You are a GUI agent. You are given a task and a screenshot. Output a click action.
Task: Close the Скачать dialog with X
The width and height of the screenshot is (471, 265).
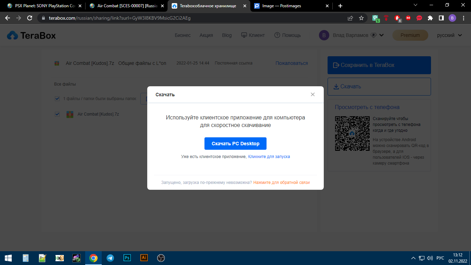click(x=313, y=95)
